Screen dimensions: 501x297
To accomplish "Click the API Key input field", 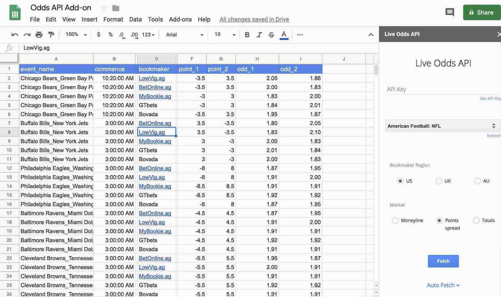I will [x=443, y=89].
